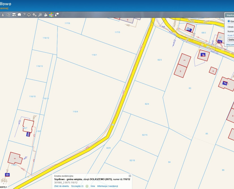234x189 pixels.
Task: Click the Zbliż do obiektu link
Action: click(x=61, y=186)
